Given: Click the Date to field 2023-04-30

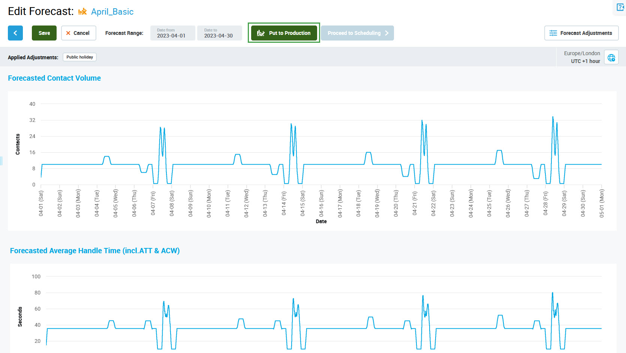Looking at the screenshot, I should (x=219, y=33).
